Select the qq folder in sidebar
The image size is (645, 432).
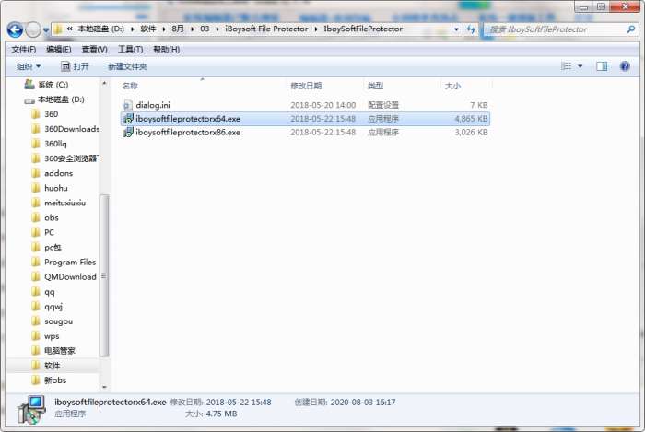43,291
